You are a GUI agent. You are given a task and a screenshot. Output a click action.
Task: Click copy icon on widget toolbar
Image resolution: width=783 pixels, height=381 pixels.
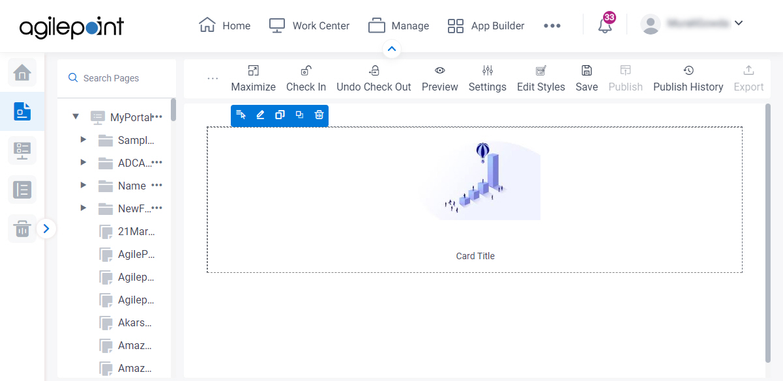click(280, 115)
